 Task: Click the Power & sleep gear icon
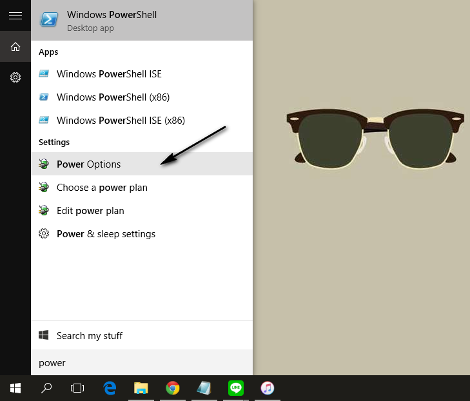pos(44,233)
